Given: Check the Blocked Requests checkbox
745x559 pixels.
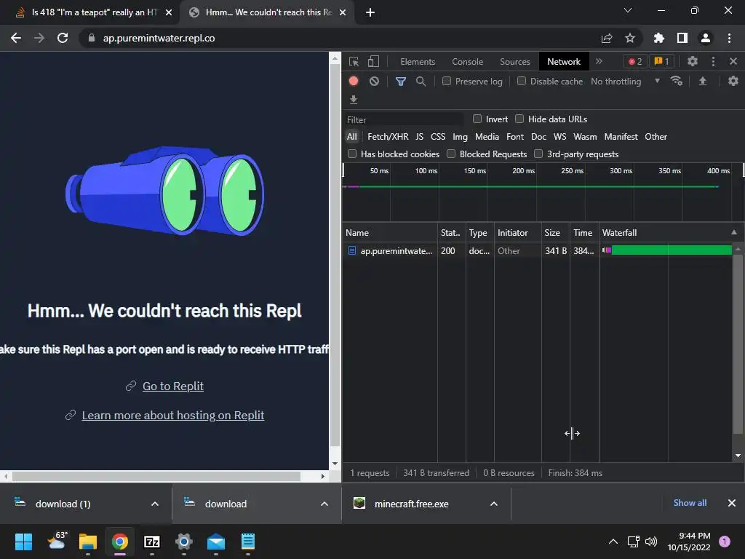Looking at the screenshot, I should click(x=451, y=154).
